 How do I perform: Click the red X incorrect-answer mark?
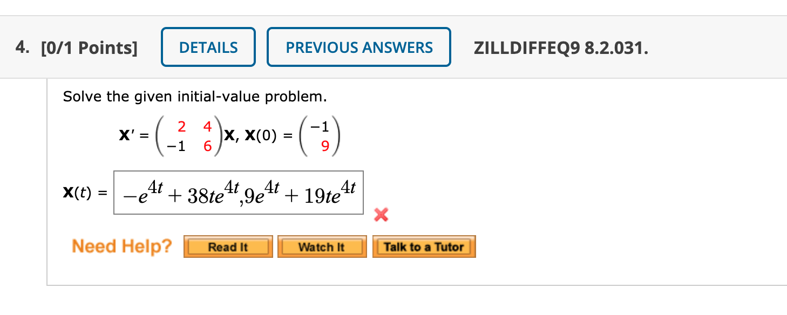[x=381, y=214]
